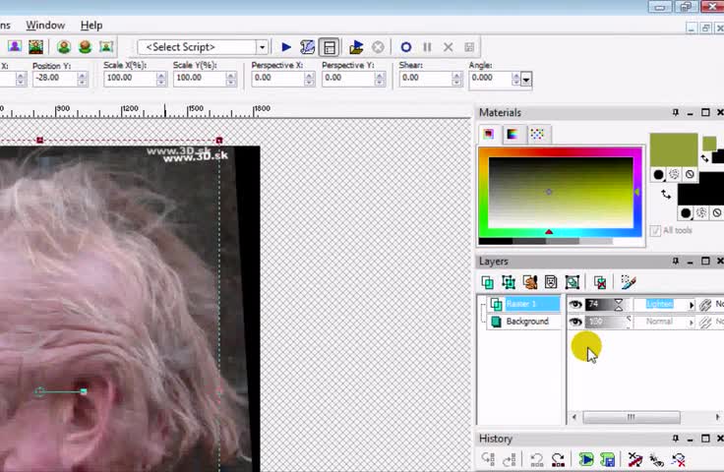The image size is (724, 472).
Task: Toggle the All tools checkbox
Action: tap(655, 231)
